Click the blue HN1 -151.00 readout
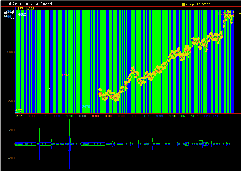 [x=214, y=116]
